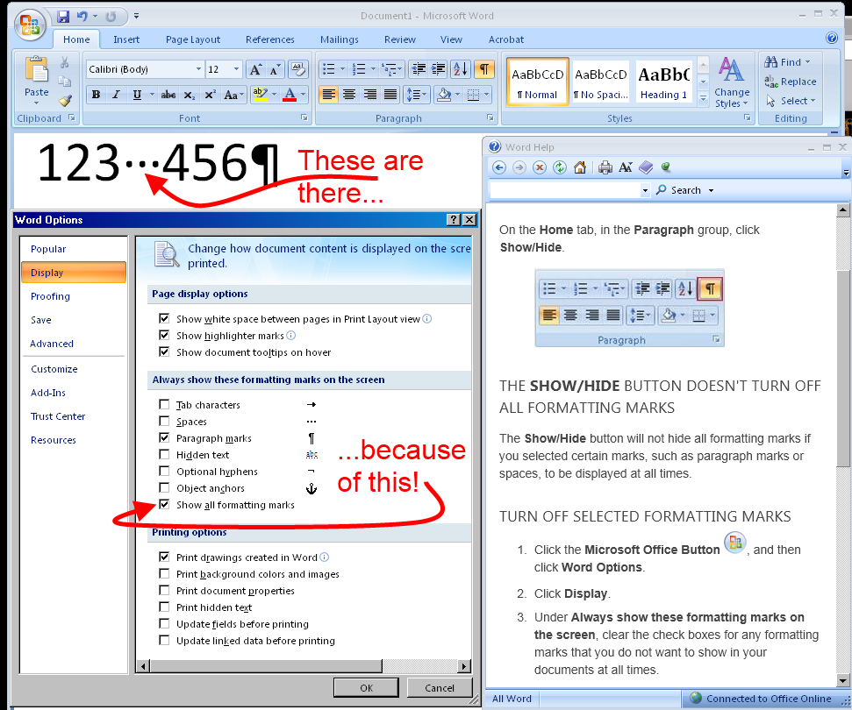Open the font size dropdown
Image resolution: width=852 pixels, height=710 pixels.
236,69
